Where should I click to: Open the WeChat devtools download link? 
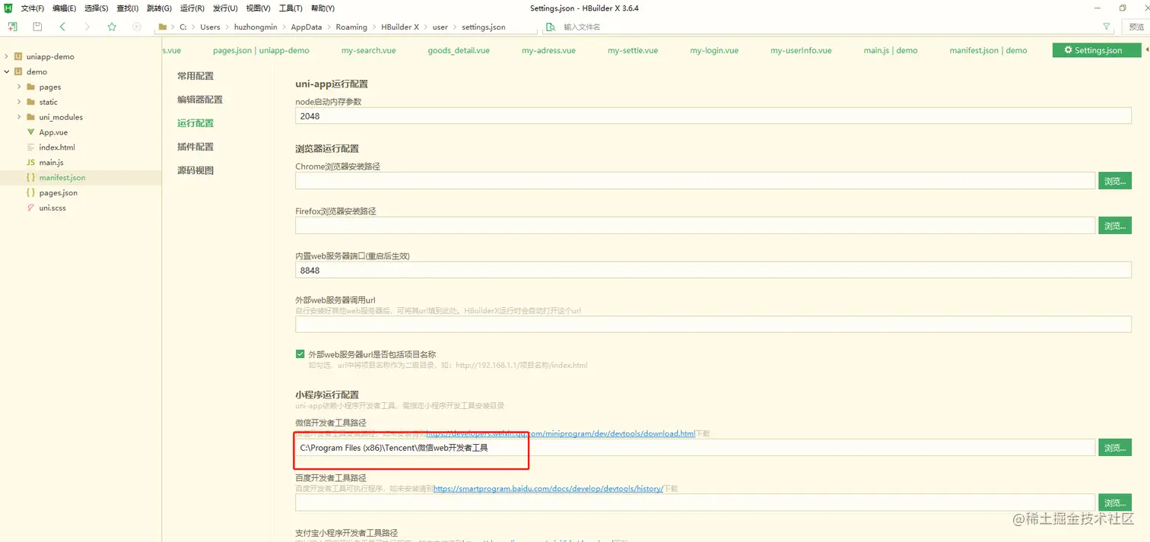(560, 434)
